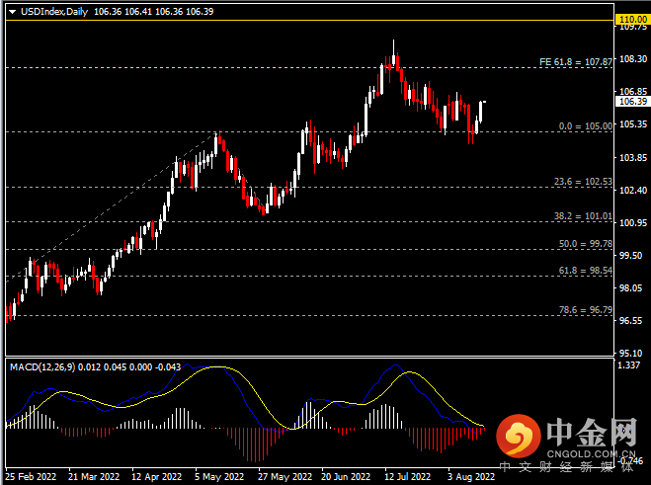Image resolution: width=651 pixels, height=485 pixels.
Task: Select the yellow horizontal line at 110.00
Action: 310,20
